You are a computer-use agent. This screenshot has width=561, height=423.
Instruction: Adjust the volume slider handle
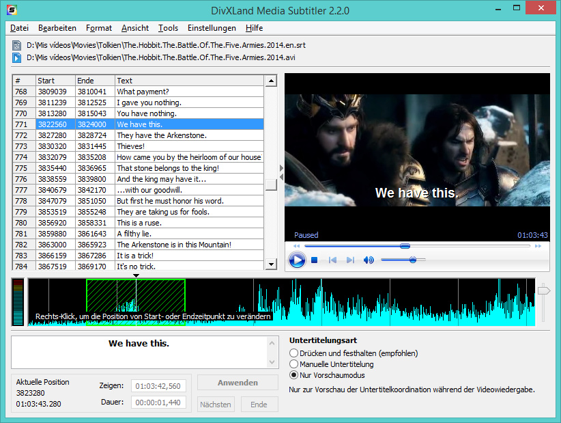413,260
